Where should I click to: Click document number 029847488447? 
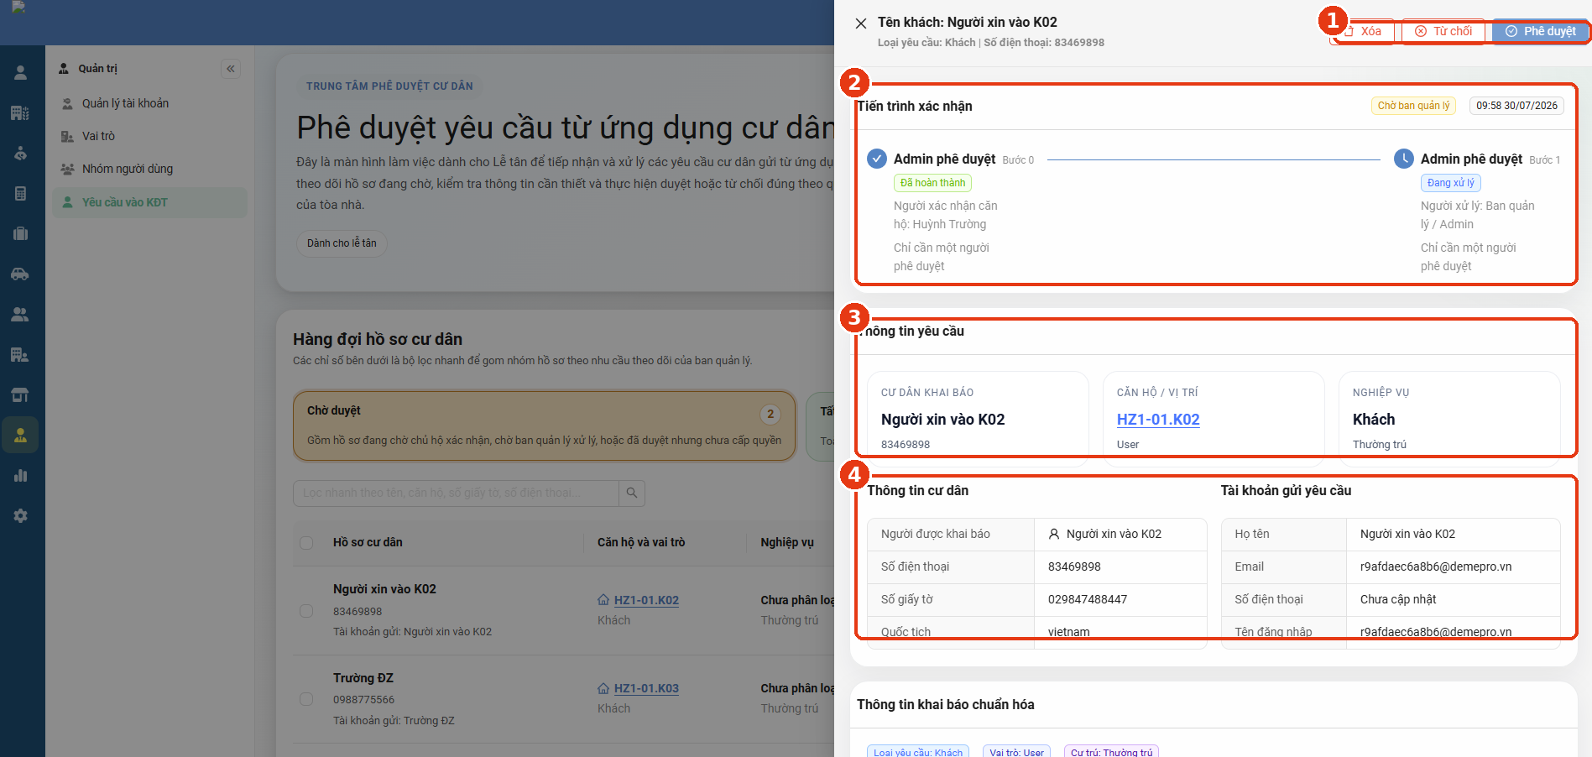point(1088,599)
